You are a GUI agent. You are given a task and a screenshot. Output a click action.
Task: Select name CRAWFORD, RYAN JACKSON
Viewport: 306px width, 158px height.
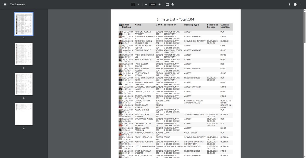[x=143, y=125]
